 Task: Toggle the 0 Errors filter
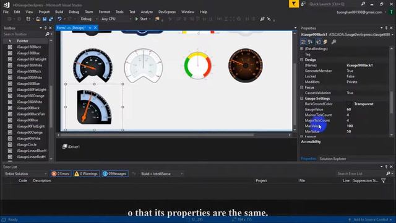click(x=61, y=173)
